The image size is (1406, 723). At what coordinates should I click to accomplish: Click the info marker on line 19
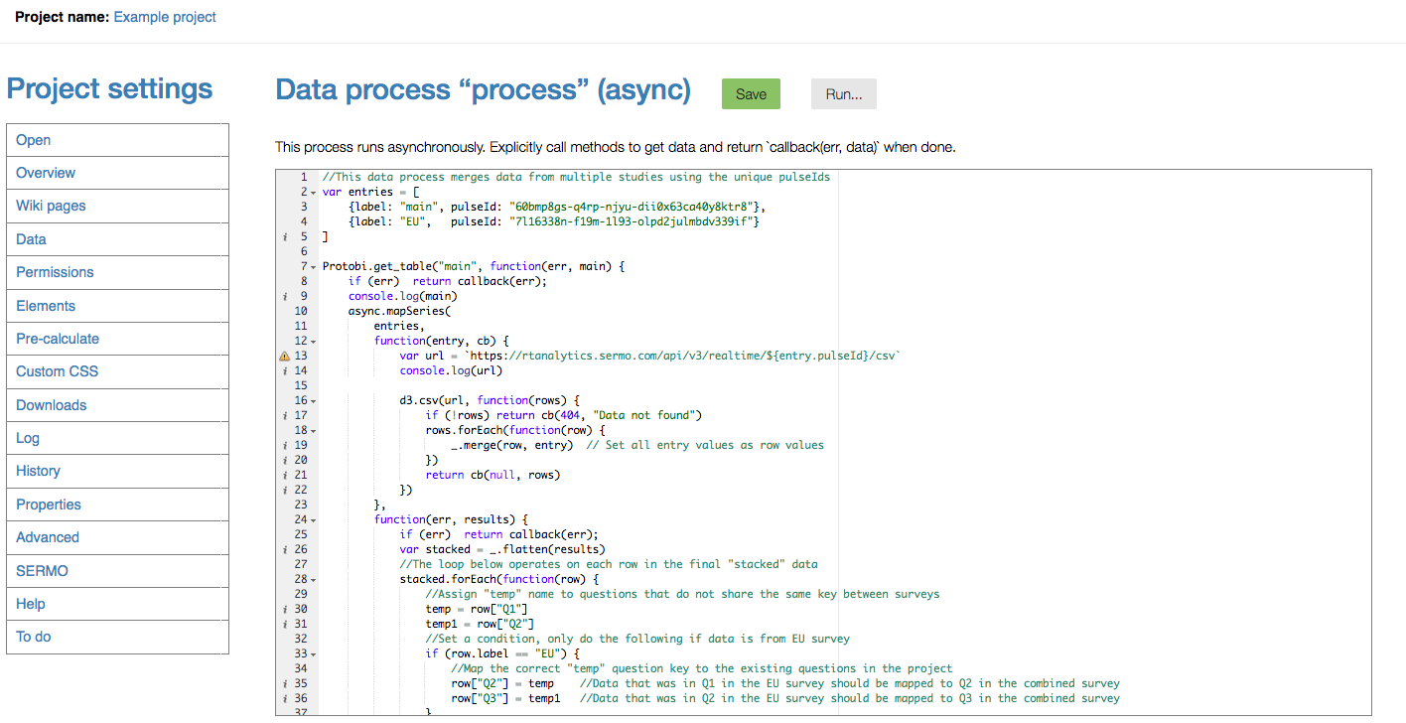coord(285,445)
